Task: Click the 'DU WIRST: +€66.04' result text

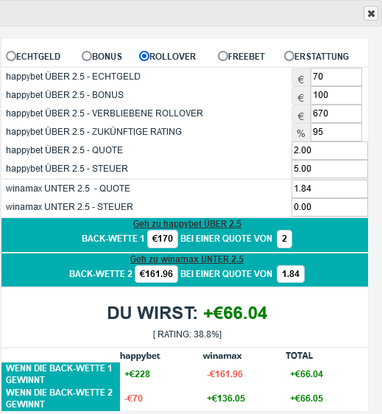Action: pos(187,313)
